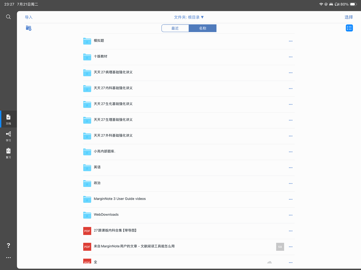Screen dimensions: 361x270
Task: Expand the 文件夹: 根目录 folder dropdown
Action: point(189,17)
